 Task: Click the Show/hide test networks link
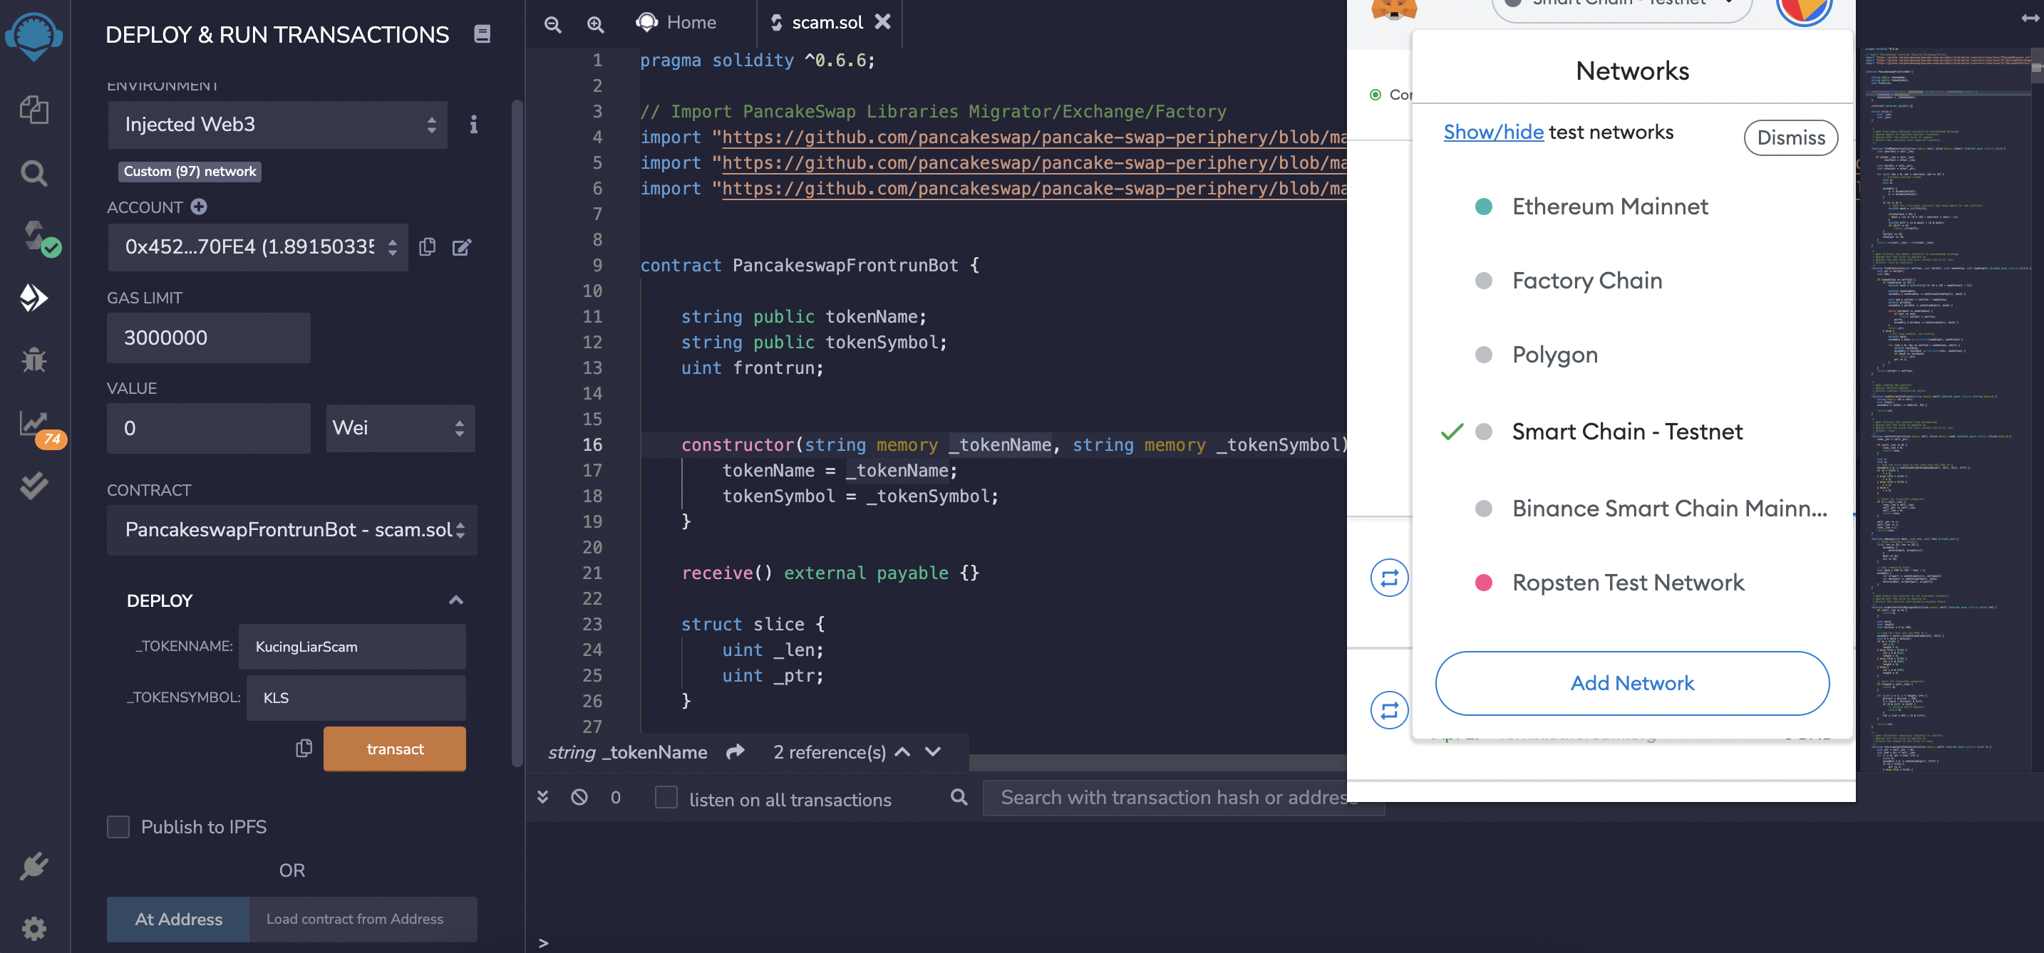pyautogui.click(x=1492, y=132)
